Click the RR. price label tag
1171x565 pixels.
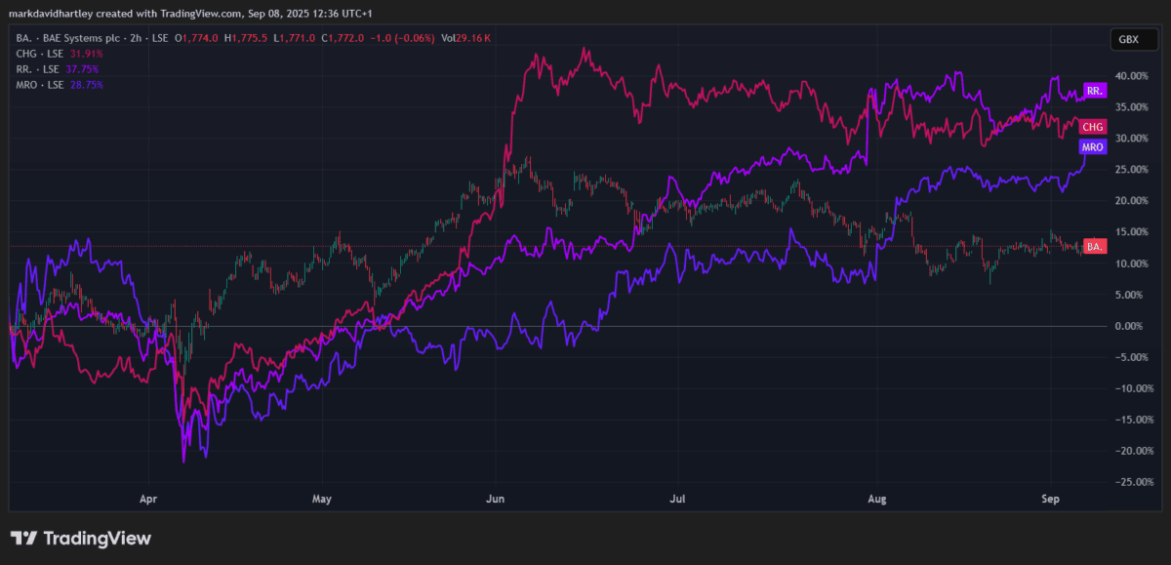[x=1094, y=91]
